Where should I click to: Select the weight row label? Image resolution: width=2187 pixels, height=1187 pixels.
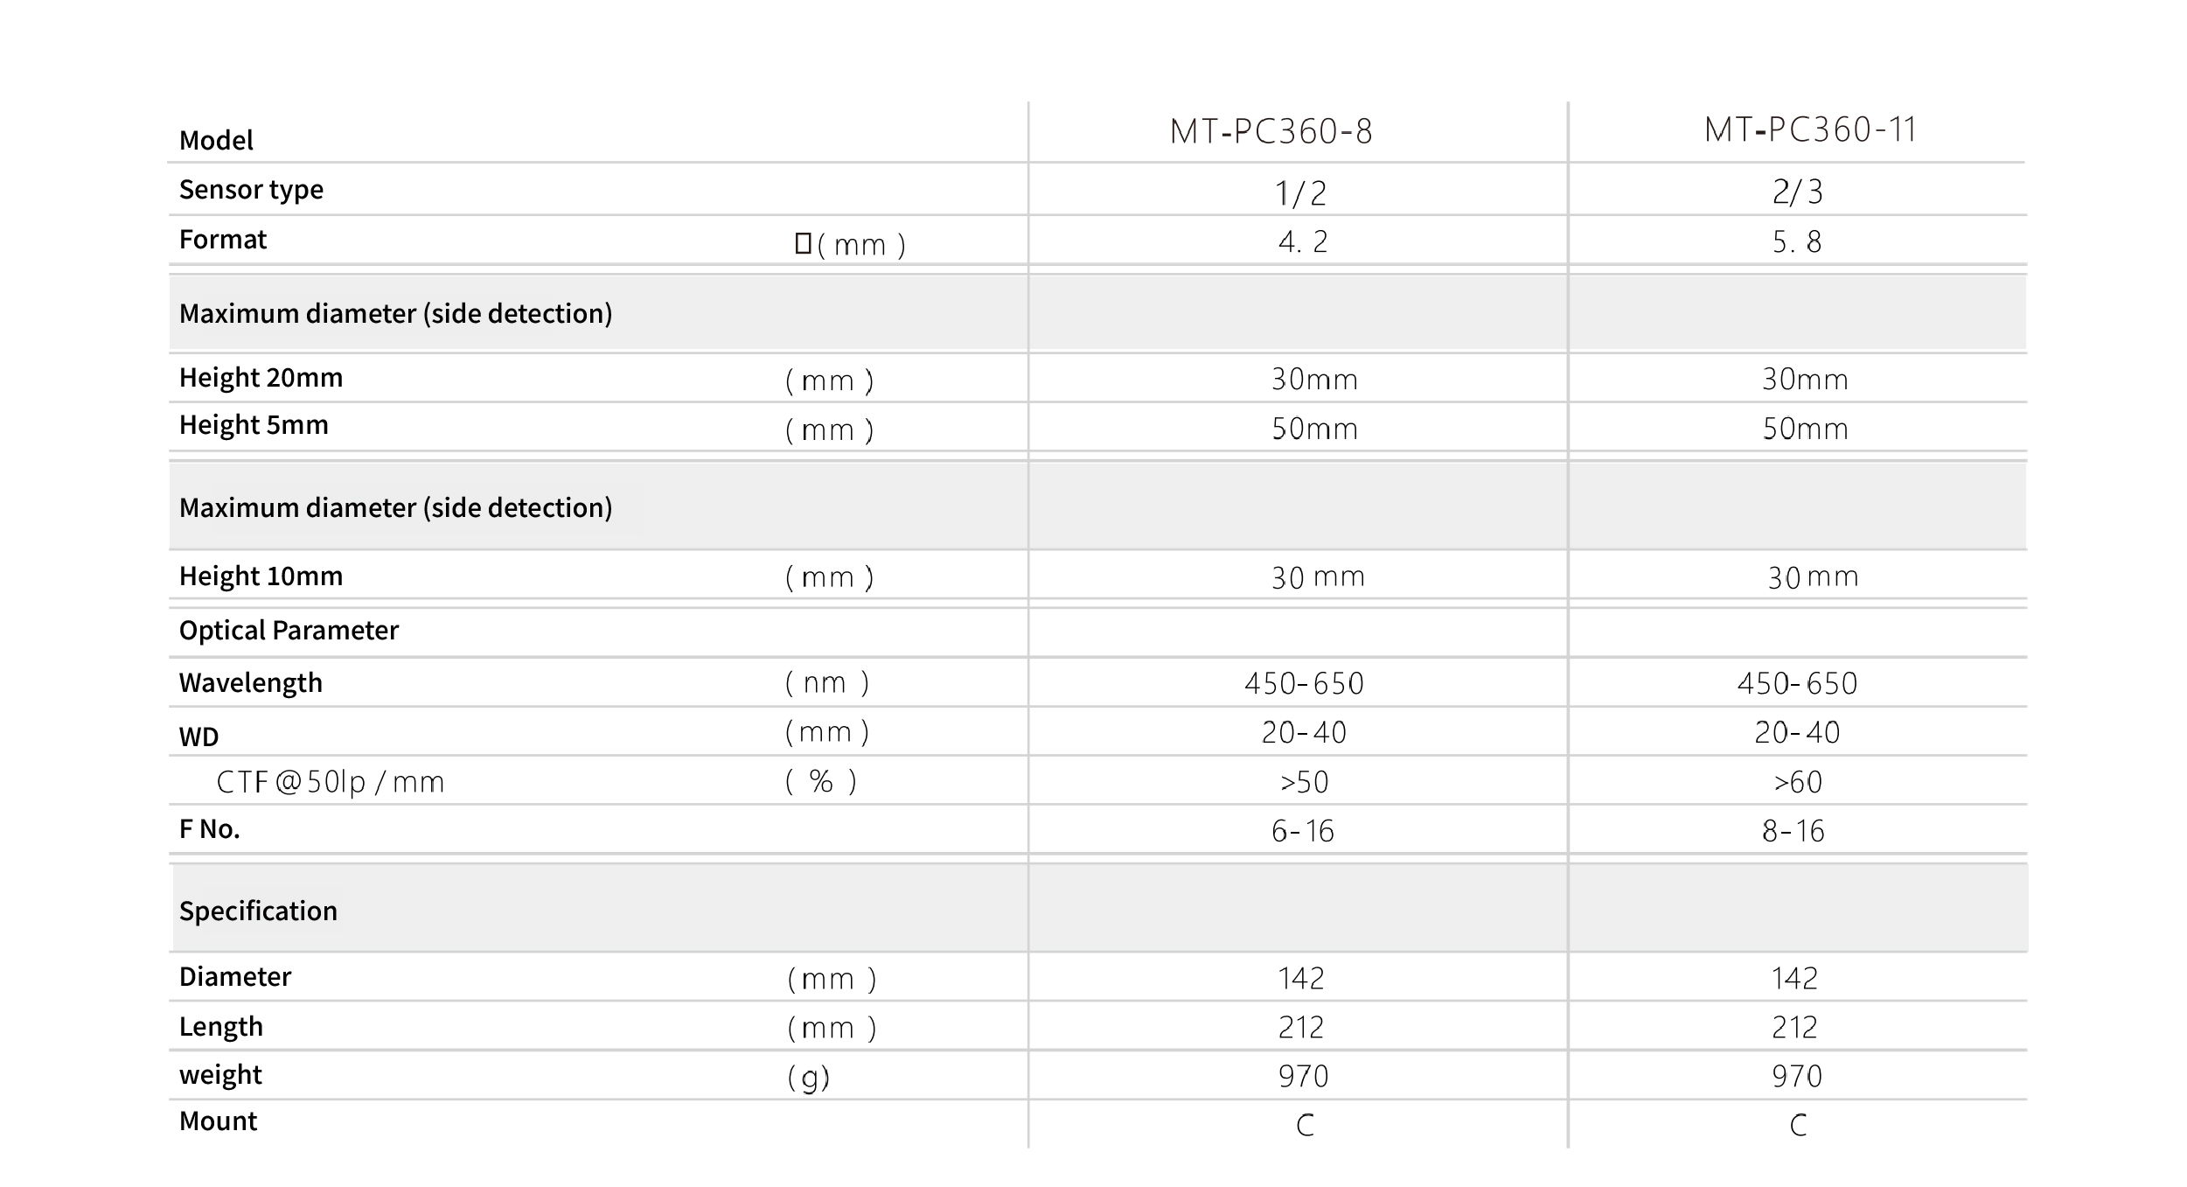tap(220, 1075)
